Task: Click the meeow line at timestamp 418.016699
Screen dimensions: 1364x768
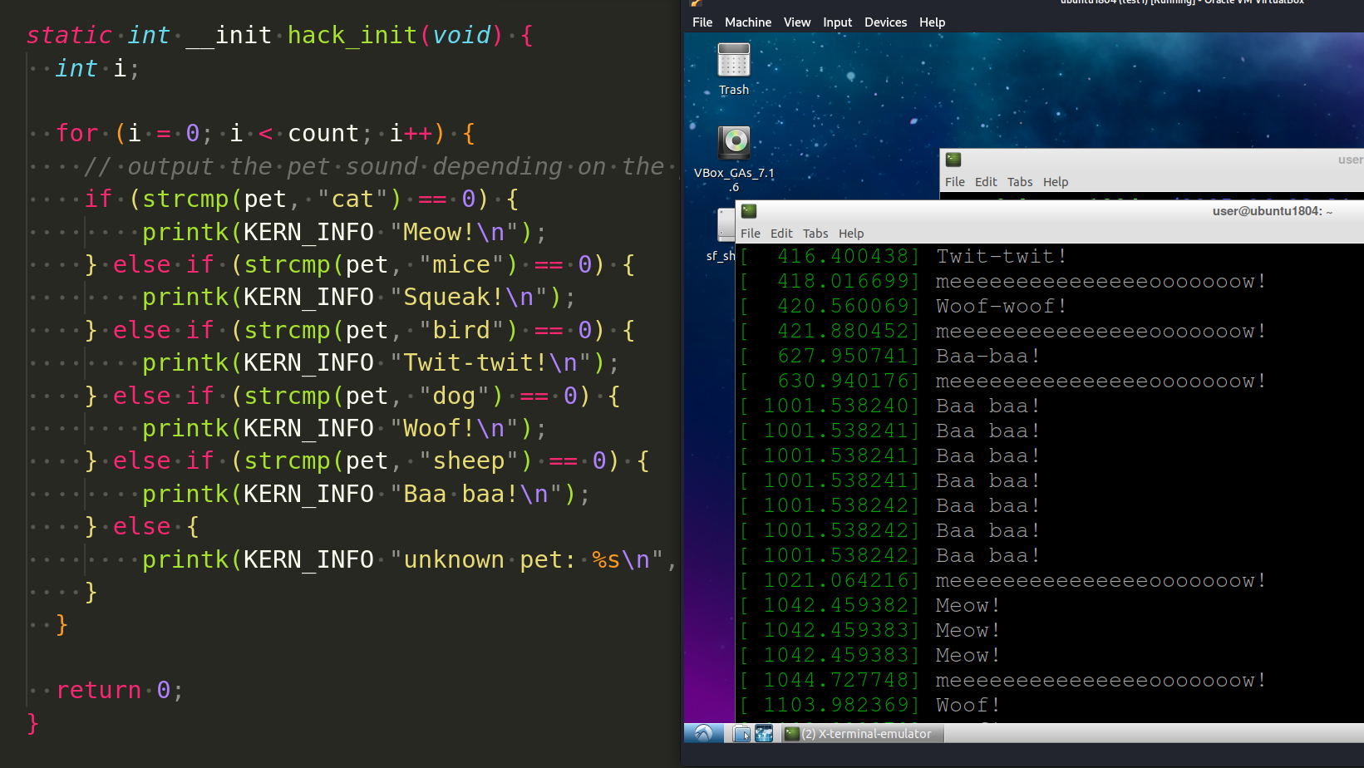Action: (x=1100, y=281)
